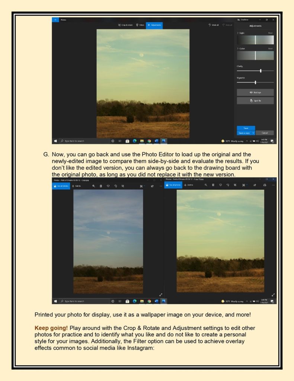Favorite heart icon in Copy.jpg window
Viewport: 294px width, 381px height.
coord(108,186)
